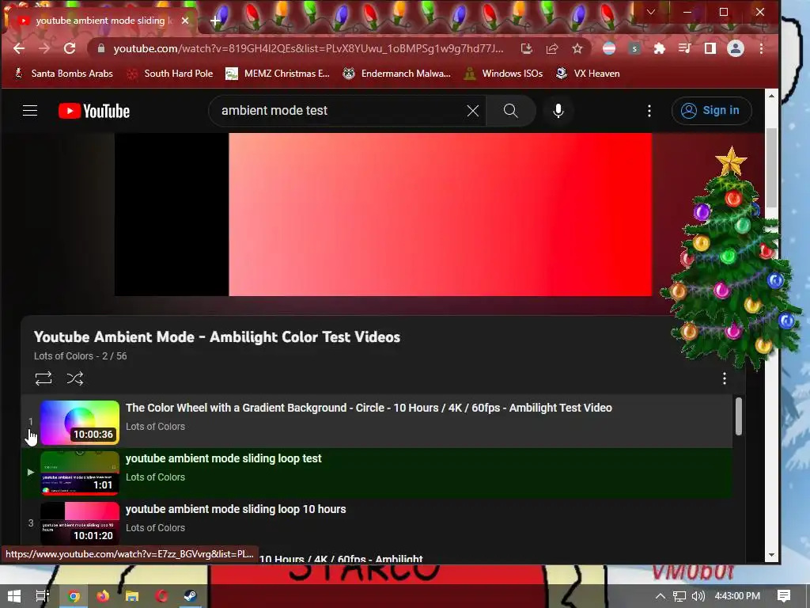Reload the page
The width and height of the screenshot is (810, 608).
click(70, 48)
